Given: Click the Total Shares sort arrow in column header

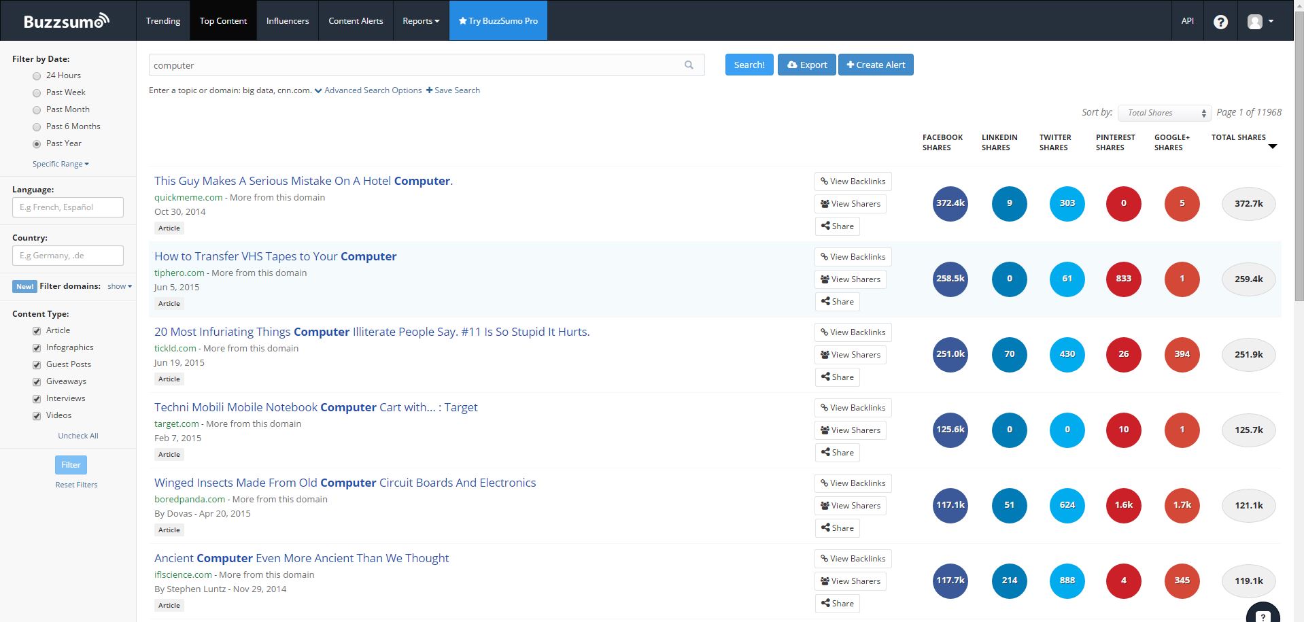Looking at the screenshot, I should [1273, 147].
